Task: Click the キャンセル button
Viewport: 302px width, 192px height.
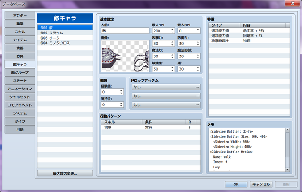Action: point(261,184)
